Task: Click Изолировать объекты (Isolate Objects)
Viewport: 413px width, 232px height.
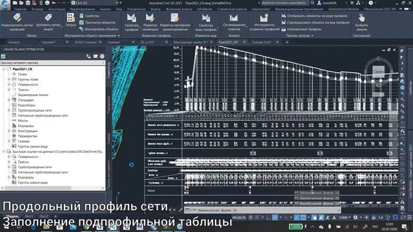Action: point(99,29)
